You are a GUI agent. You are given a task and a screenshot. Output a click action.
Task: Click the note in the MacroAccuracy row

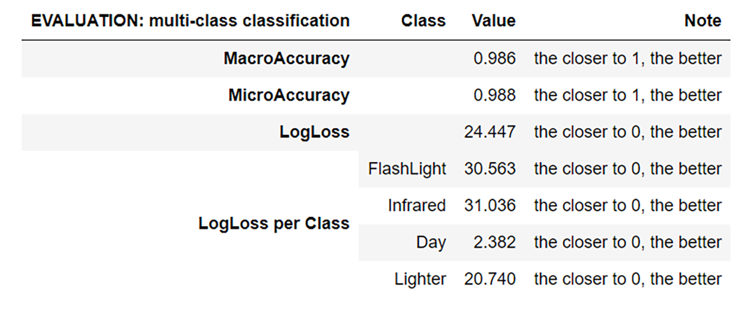[x=628, y=58]
